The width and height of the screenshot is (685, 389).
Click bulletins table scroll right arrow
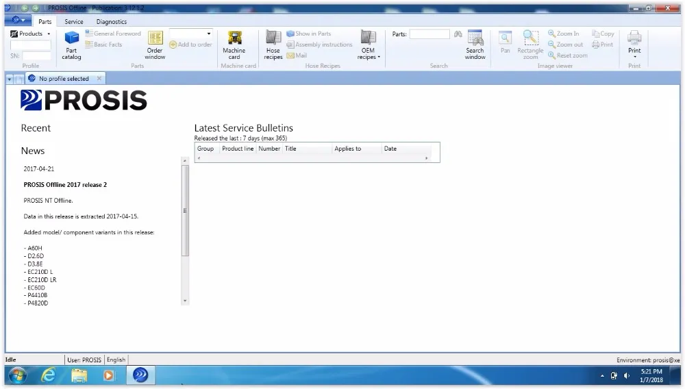pos(426,158)
